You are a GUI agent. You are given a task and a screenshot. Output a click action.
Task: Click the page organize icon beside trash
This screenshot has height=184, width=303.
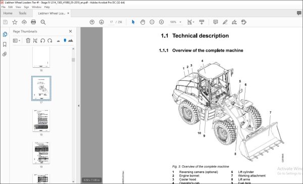pos(35,40)
